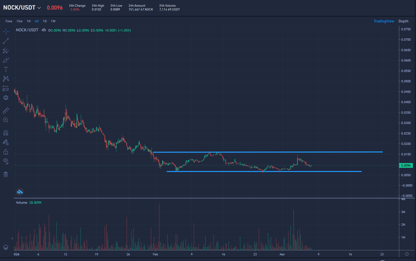Activate the zoom in tool

(x=6, y=120)
